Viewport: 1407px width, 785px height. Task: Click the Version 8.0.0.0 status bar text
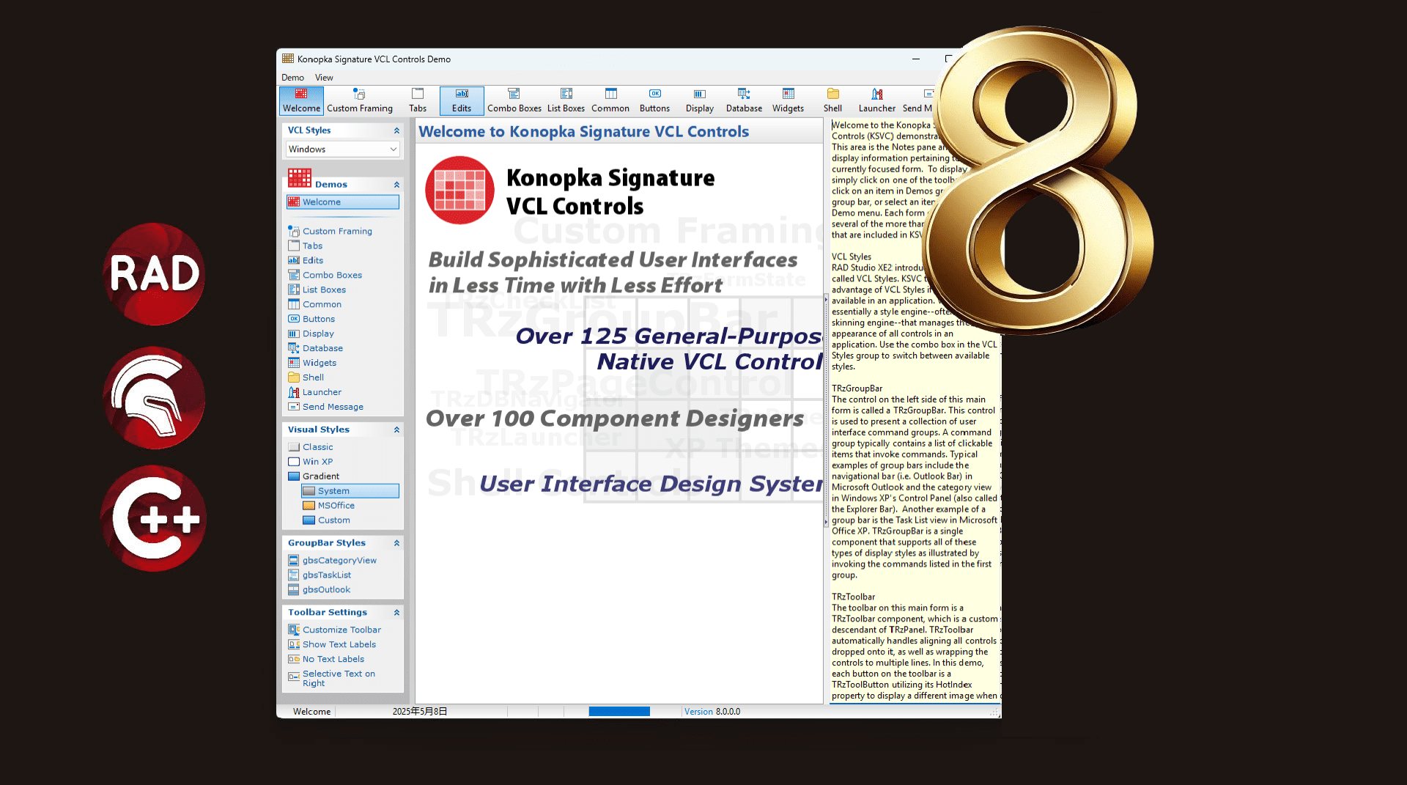(x=712, y=712)
